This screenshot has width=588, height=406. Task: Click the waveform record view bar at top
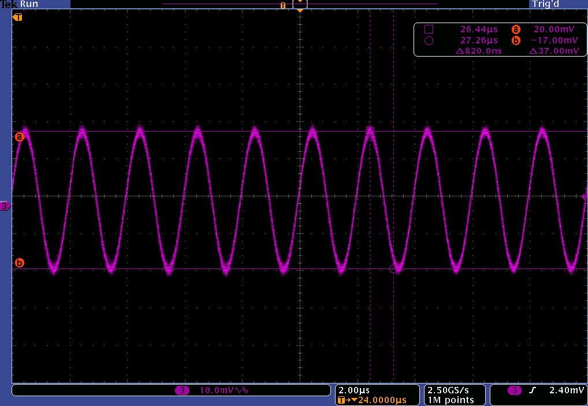click(x=300, y=4)
